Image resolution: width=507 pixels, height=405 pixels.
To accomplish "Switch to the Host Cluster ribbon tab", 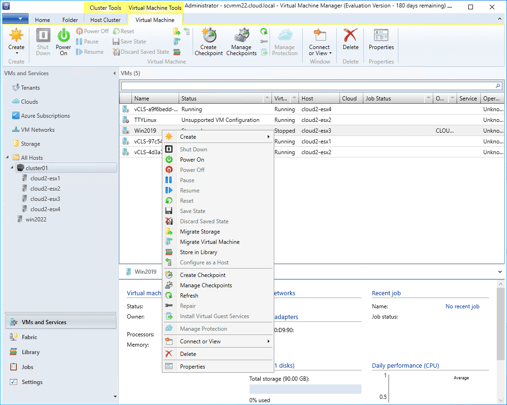I will (105, 20).
